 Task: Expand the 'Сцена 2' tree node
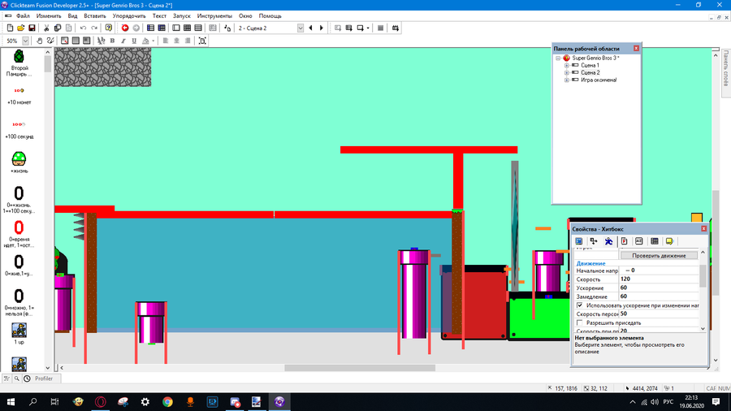coord(567,72)
